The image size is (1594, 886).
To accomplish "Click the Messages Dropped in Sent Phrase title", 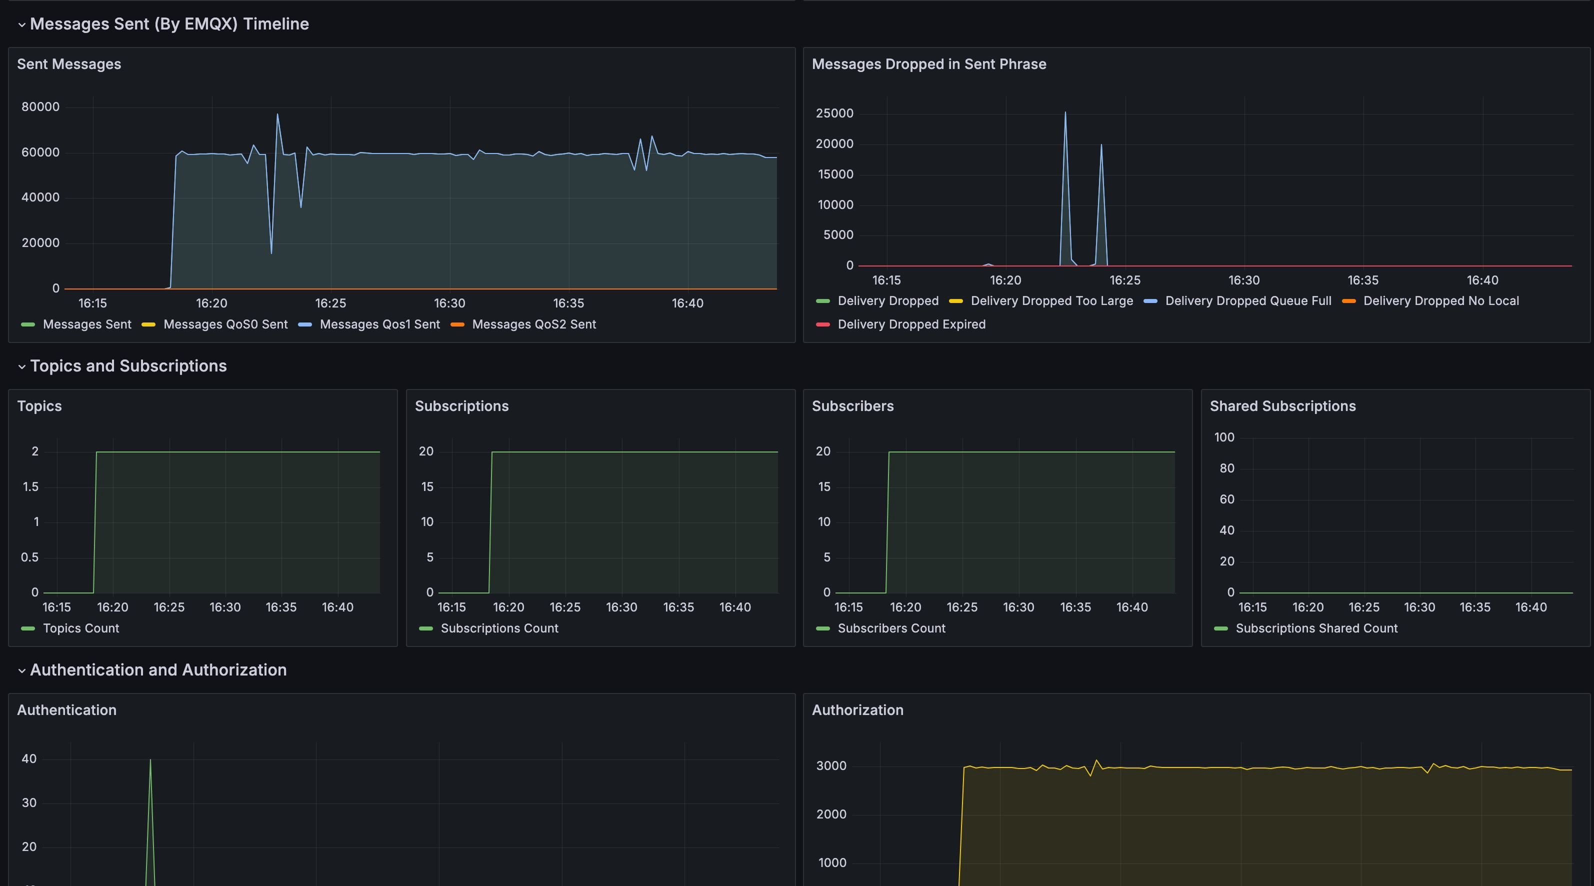I will pos(929,63).
